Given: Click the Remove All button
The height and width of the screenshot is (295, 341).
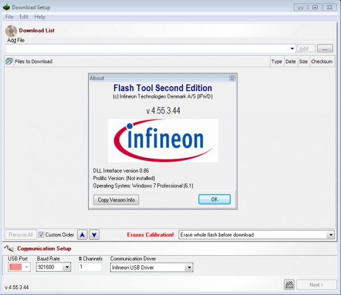Looking at the screenshot, I should [20, 235].
